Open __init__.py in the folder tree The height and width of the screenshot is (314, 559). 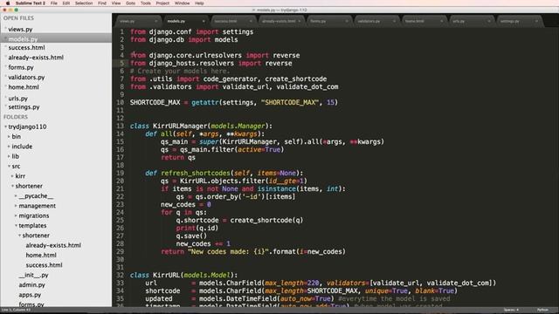tap(33, 275)
